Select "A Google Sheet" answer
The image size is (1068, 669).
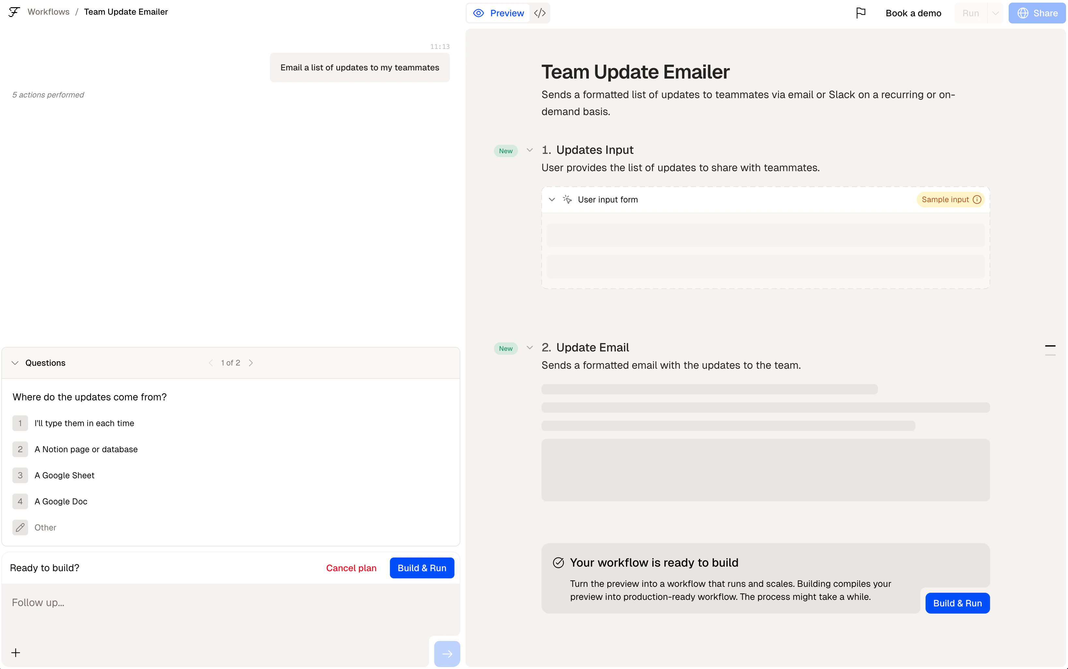click(x=65, y=475)
